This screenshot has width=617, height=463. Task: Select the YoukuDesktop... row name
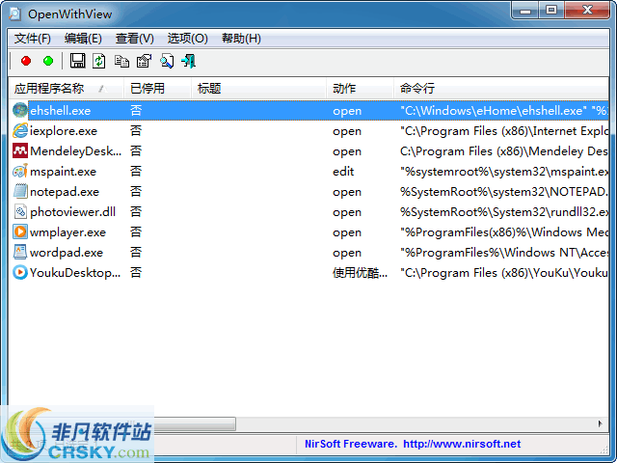[75, 273]
